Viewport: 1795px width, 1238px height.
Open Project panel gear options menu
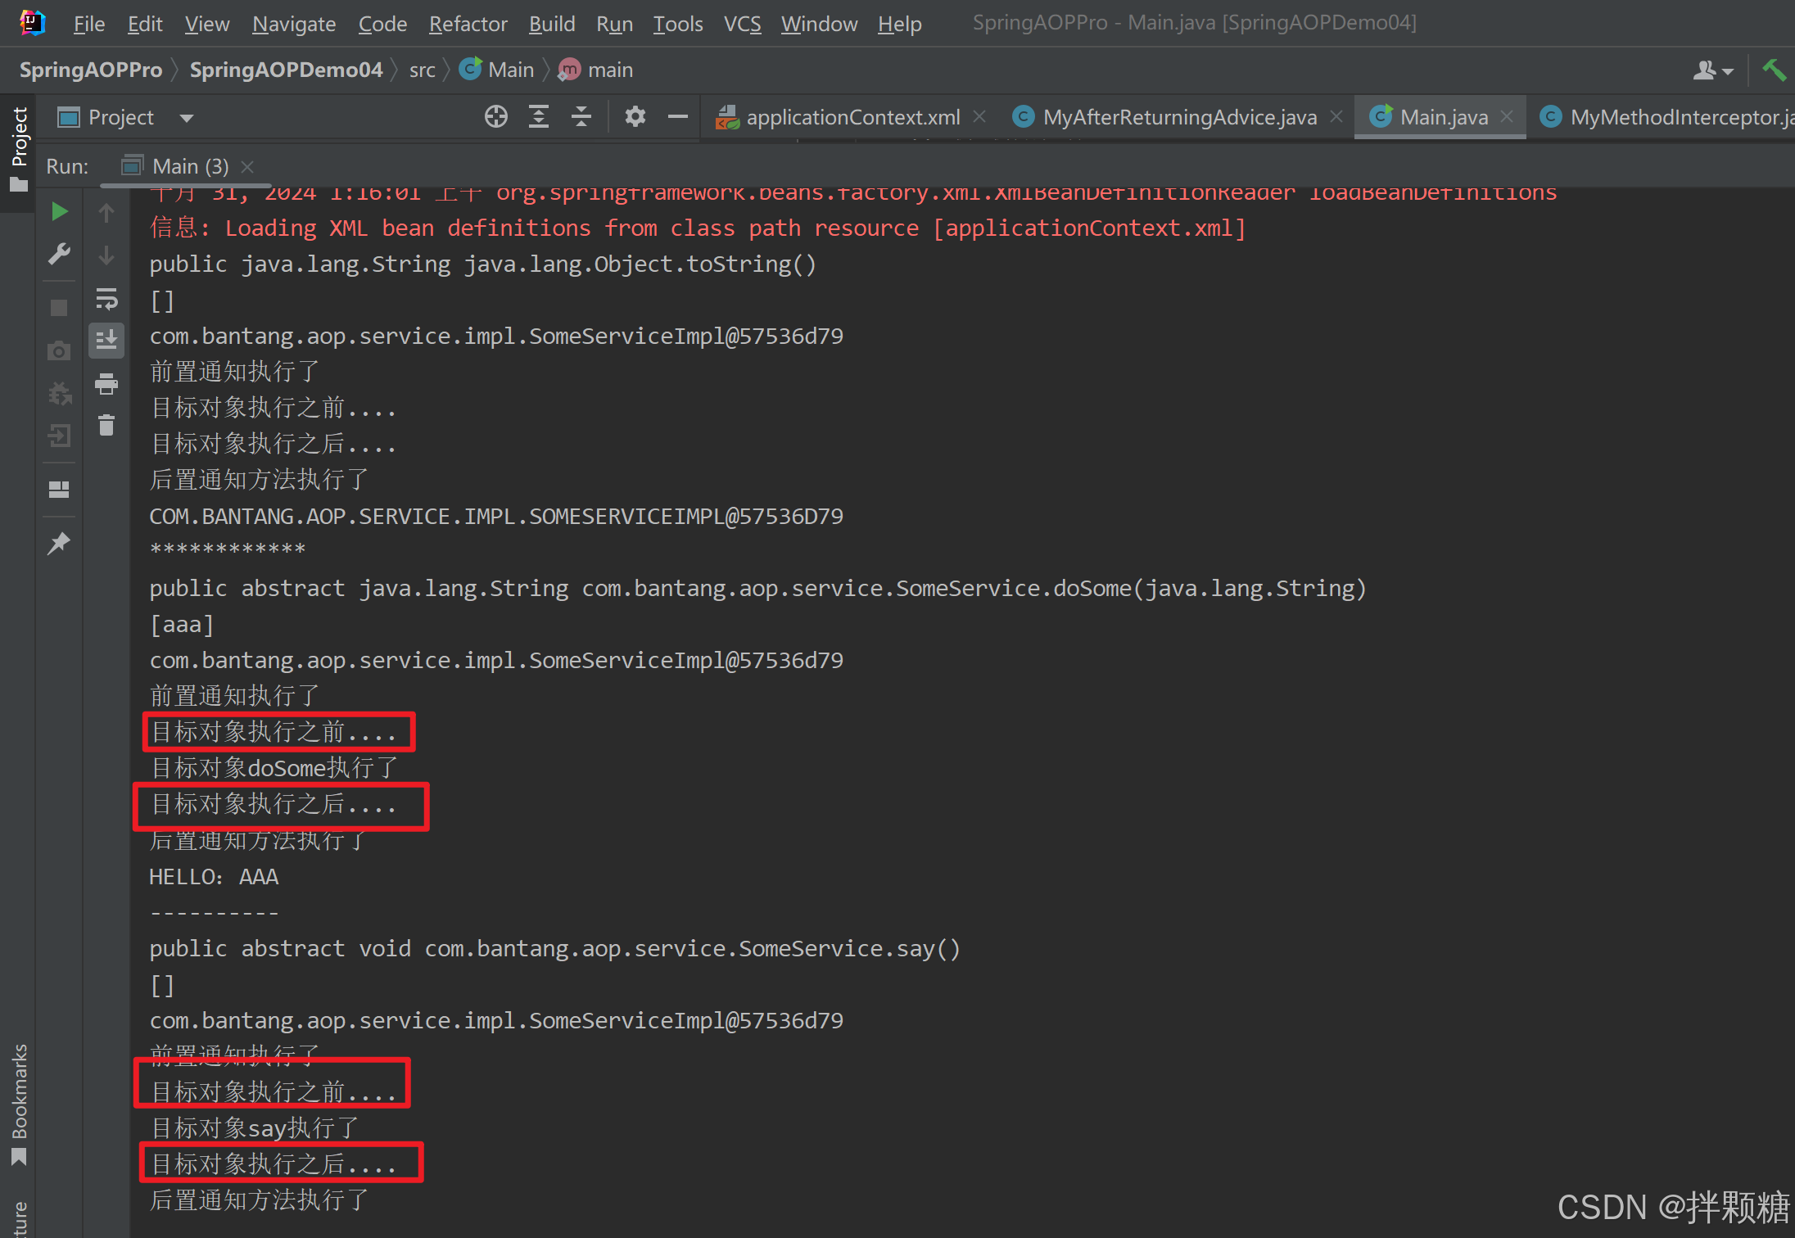[x=635, y=117]
